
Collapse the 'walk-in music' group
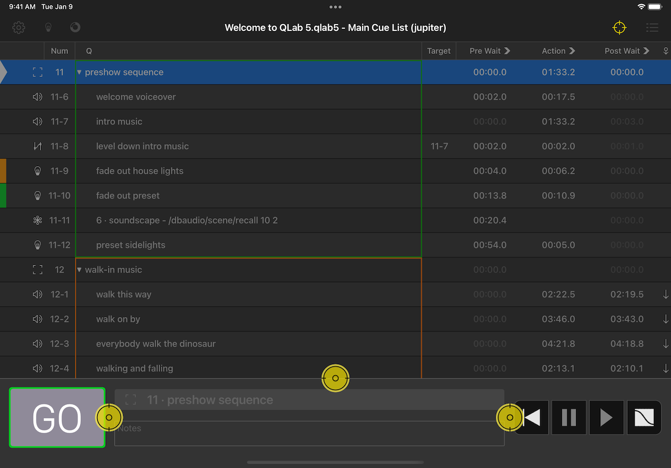(x=79, y=269)
